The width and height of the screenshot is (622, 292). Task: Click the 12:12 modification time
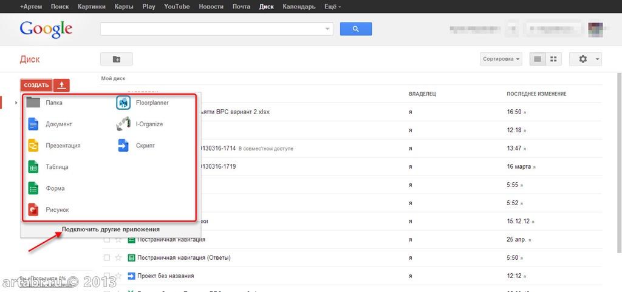pos(514,276)
